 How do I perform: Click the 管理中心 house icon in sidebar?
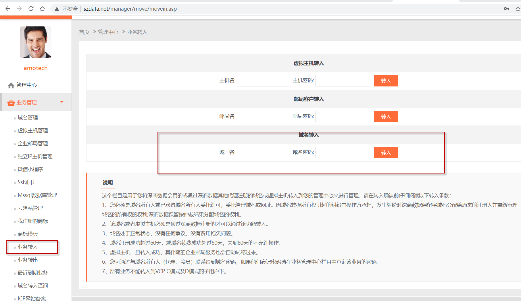[x=11, y=85]
